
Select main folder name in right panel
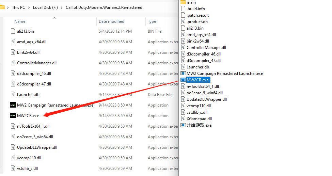(191, 2)
